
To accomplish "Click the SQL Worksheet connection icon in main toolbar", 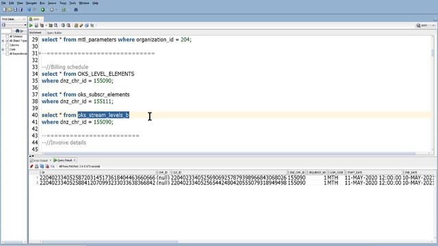I will 64,10.
